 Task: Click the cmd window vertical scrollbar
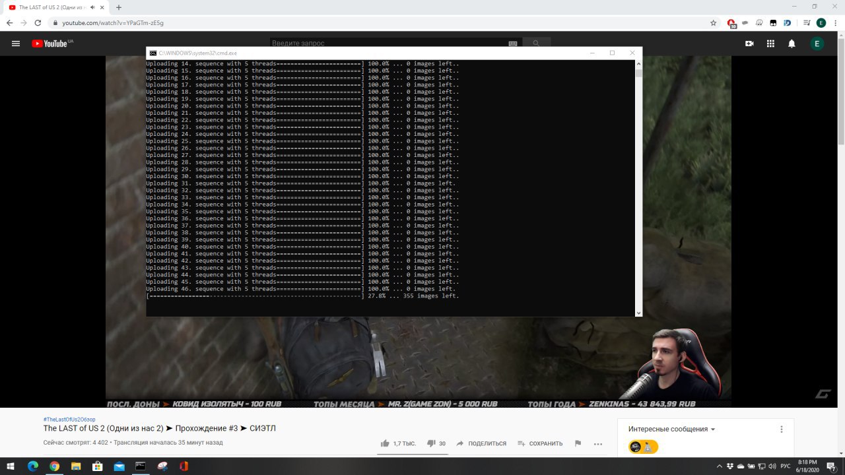638,189
